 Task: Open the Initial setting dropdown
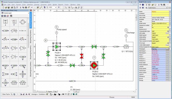pos(168,37)
